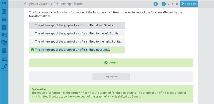Viewport: 214px width, 104px height.
Task: Select the highlighter tool icon
Action: click(4, 66)
